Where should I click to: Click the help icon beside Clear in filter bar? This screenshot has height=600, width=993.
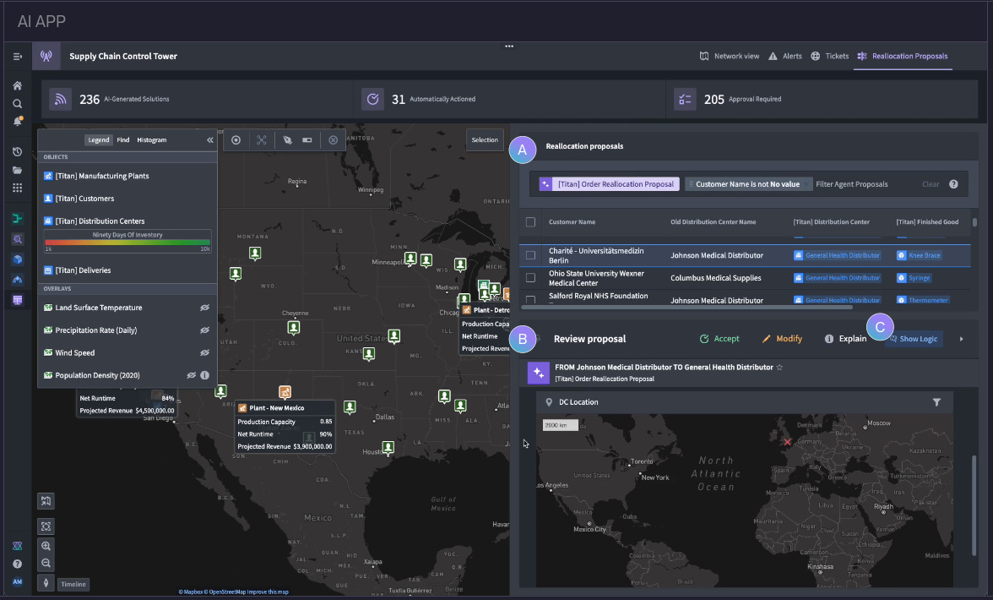(953, 184)
